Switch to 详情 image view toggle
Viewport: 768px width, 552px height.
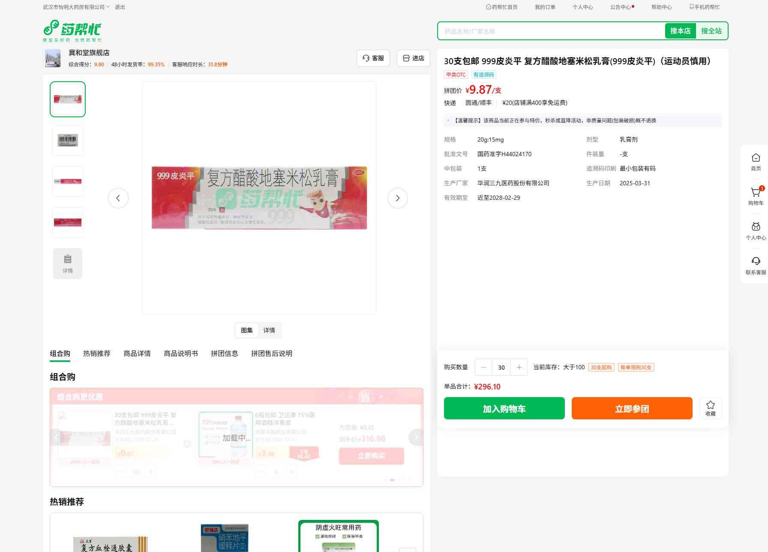[x=269, y=330]
